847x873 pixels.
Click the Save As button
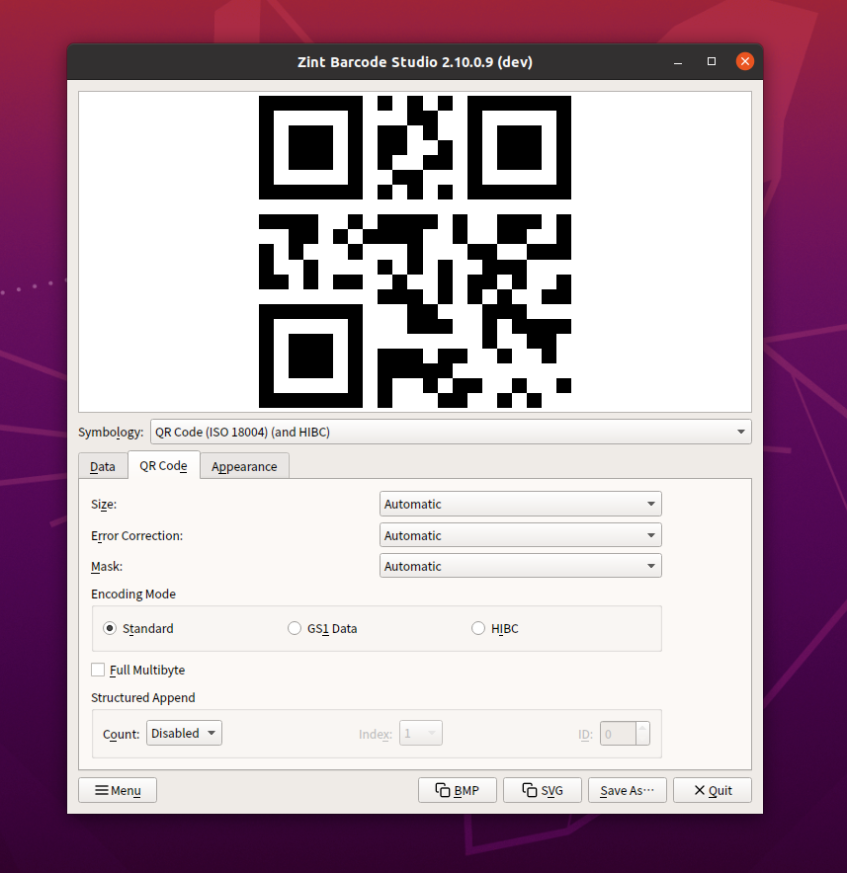click(x=627, y=789)
